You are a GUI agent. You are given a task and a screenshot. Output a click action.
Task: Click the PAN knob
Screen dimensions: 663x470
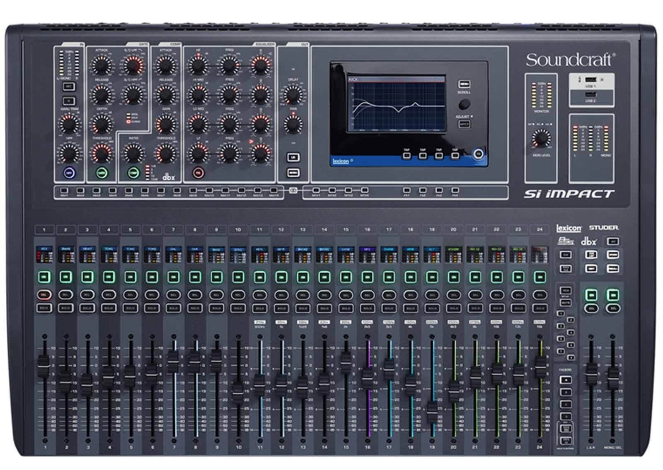(x=293, y=124)
